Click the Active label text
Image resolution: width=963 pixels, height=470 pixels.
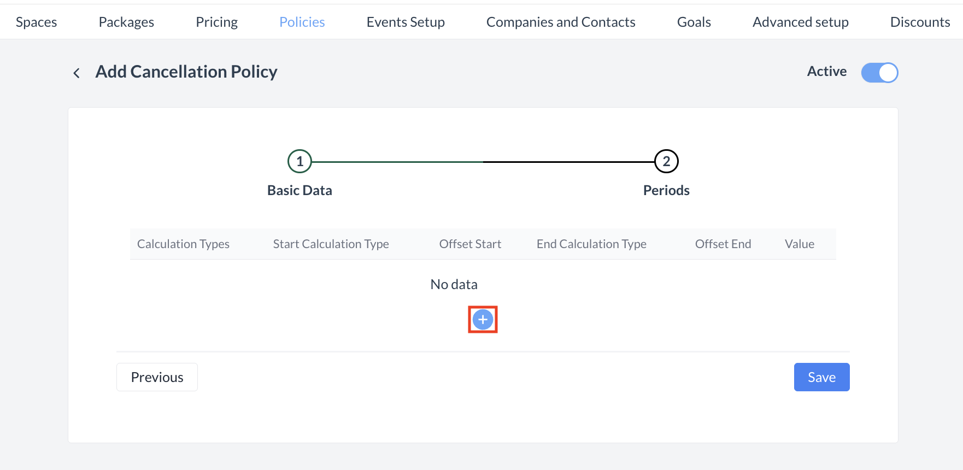click(x=826, y=72)
